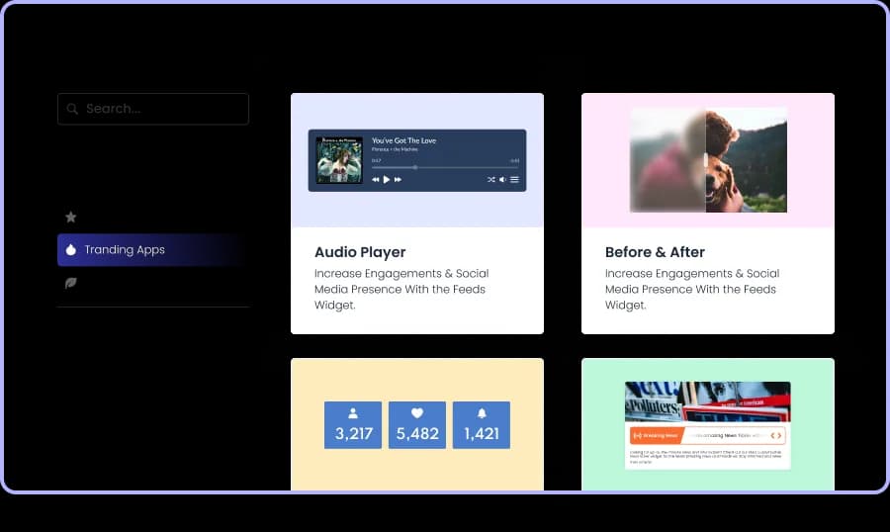Open the Before & After card title
This screenshot has width=890, height=532.
pos(655,252)
